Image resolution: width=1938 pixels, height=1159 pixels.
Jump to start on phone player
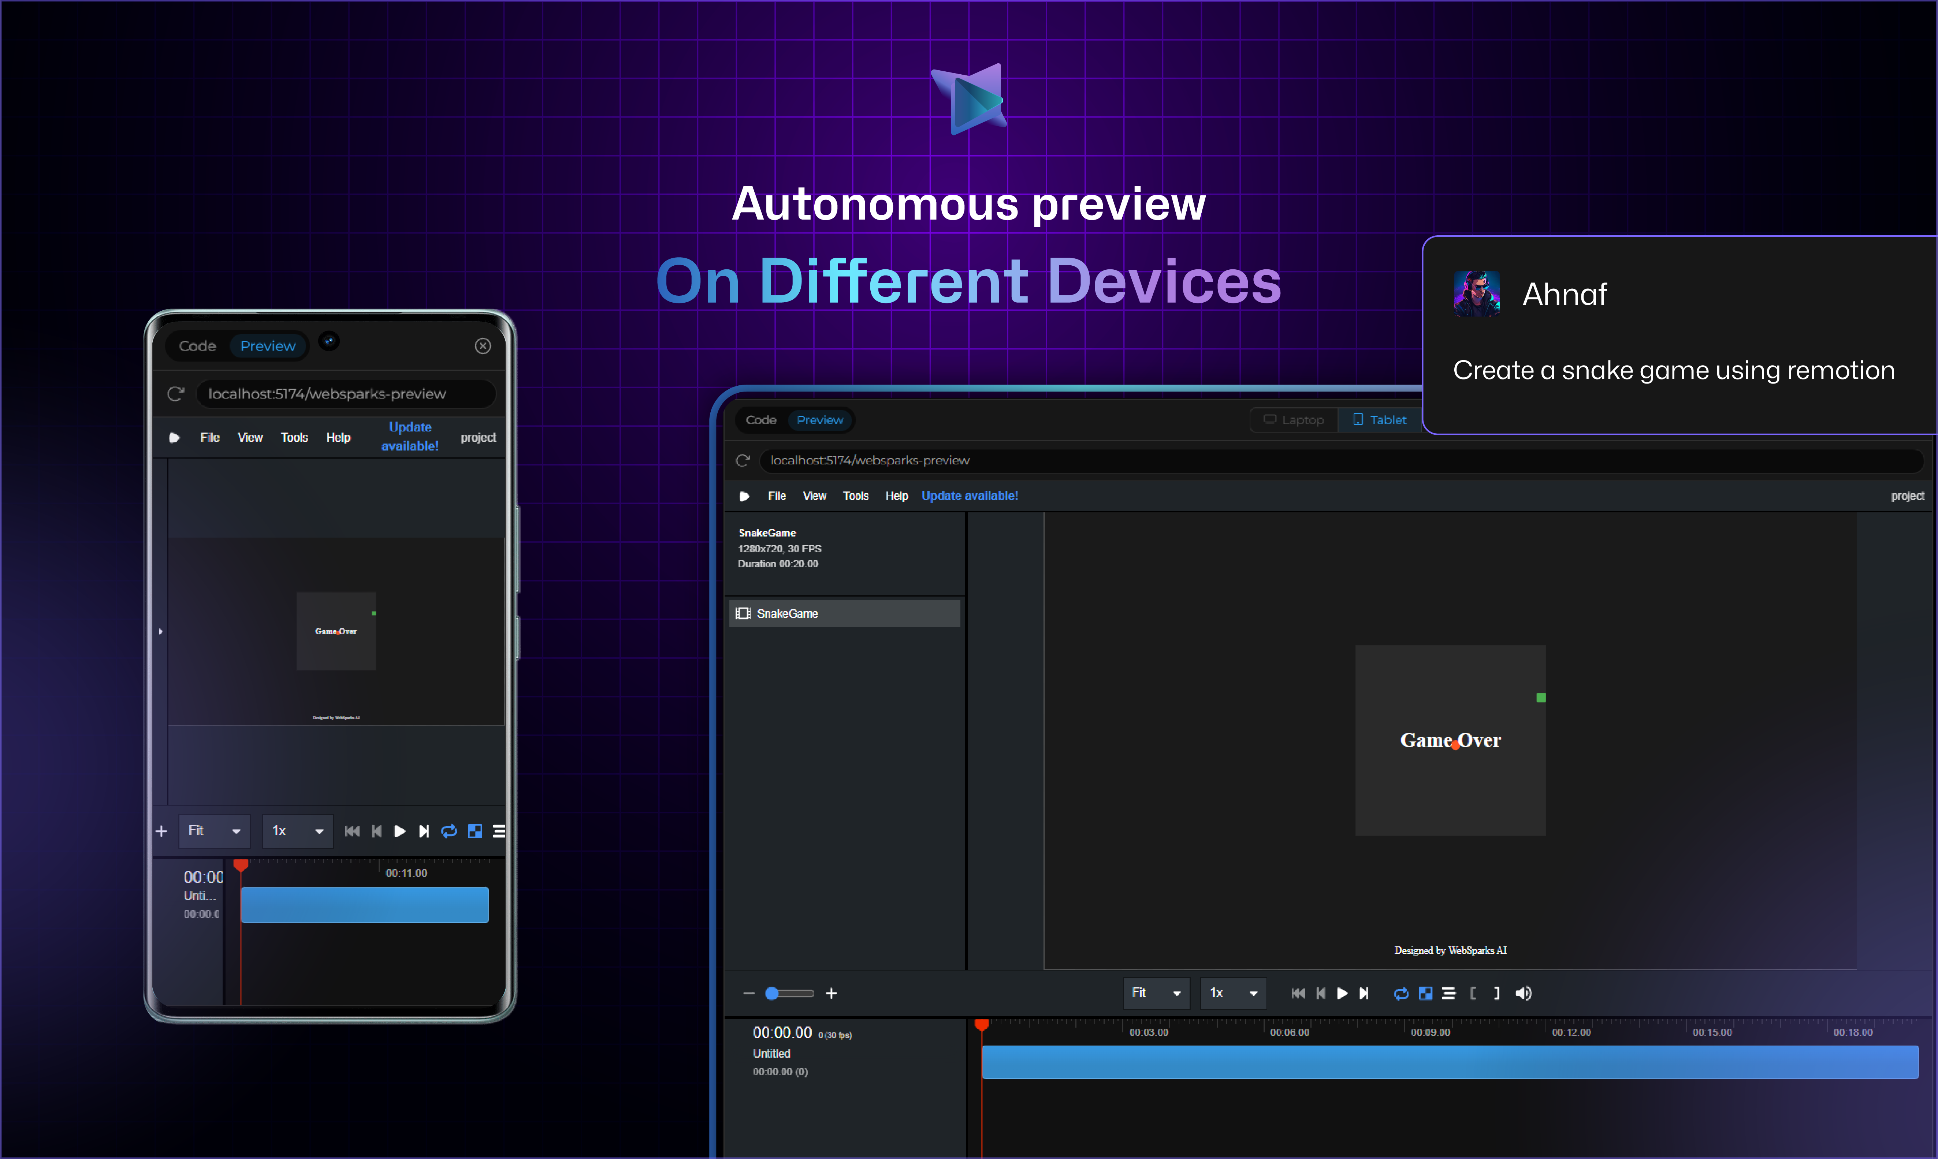tap(352, 831)
